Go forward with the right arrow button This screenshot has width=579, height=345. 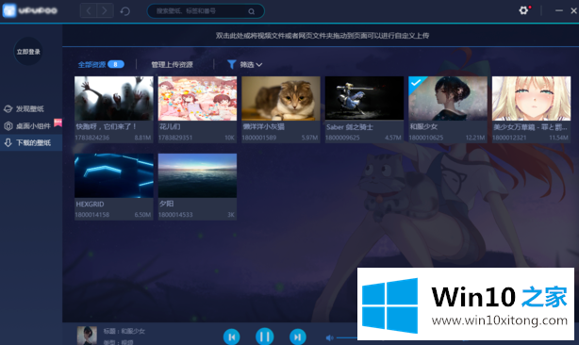[105, 10]
